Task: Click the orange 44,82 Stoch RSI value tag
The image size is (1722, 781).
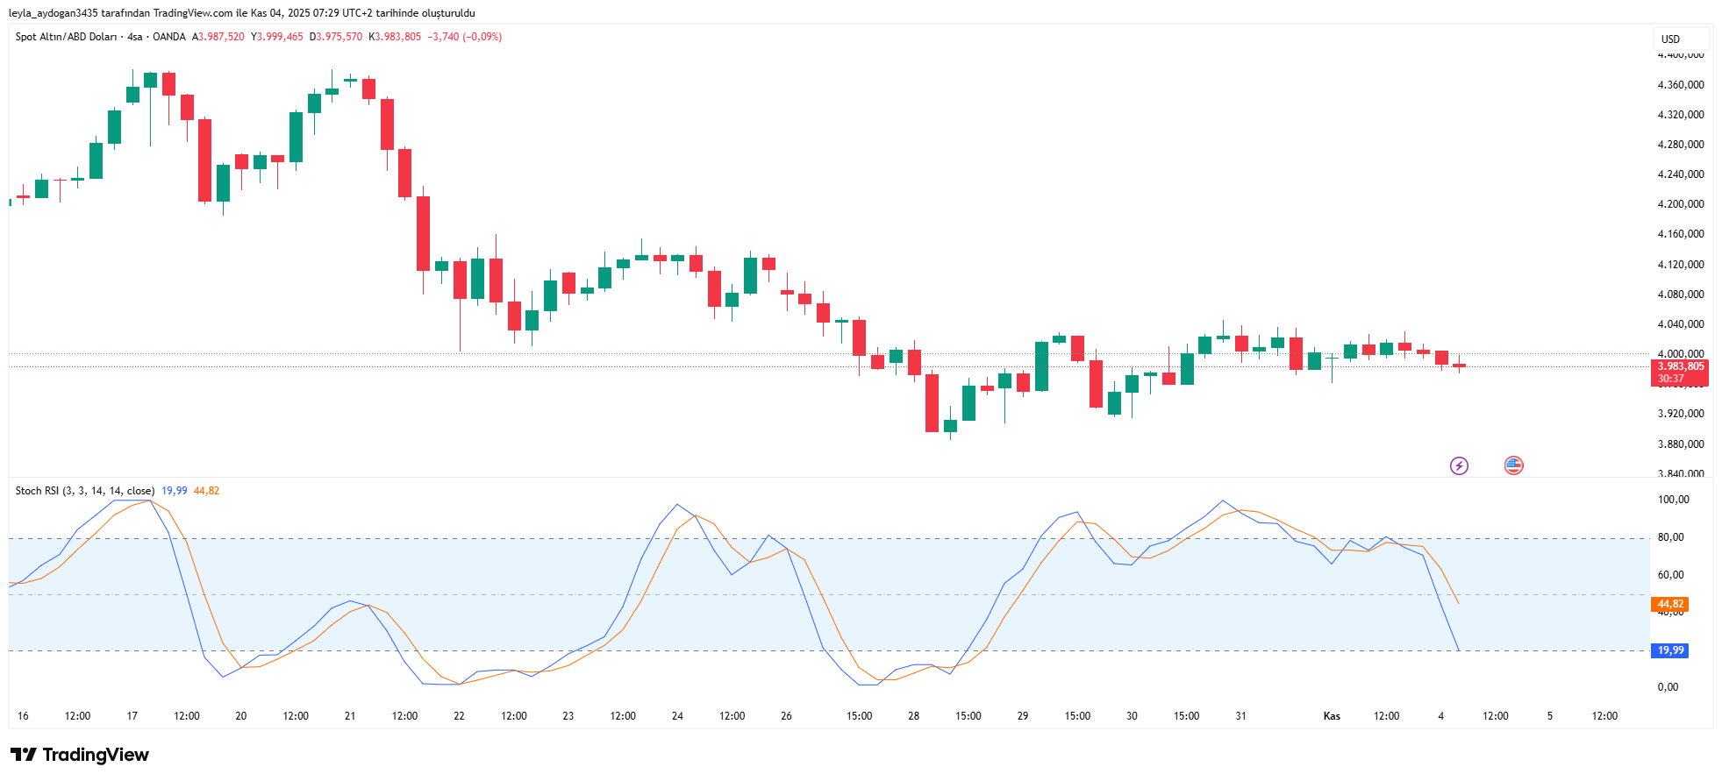Action: (1670, 604)
